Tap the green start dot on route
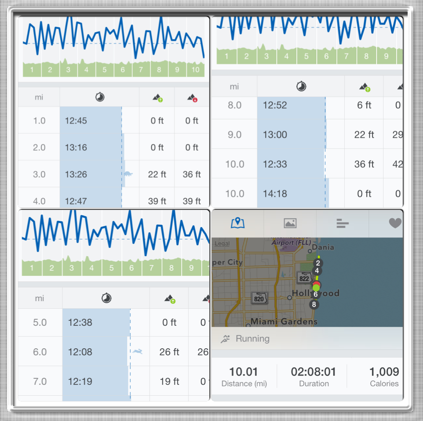This screenshot has height=421, width=423. pyautogui.click(x=316, y=287)
